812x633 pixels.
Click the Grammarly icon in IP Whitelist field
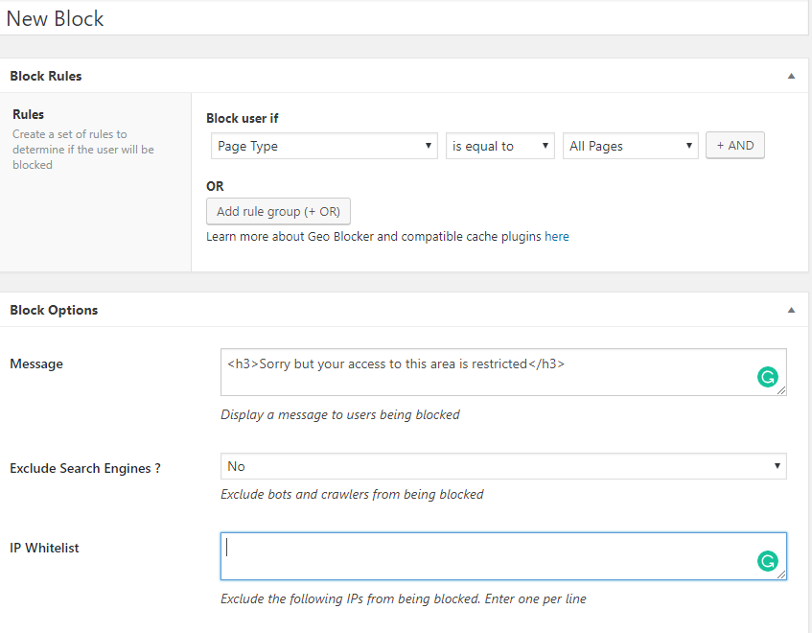pyautogui.click(x=767, y=562)
